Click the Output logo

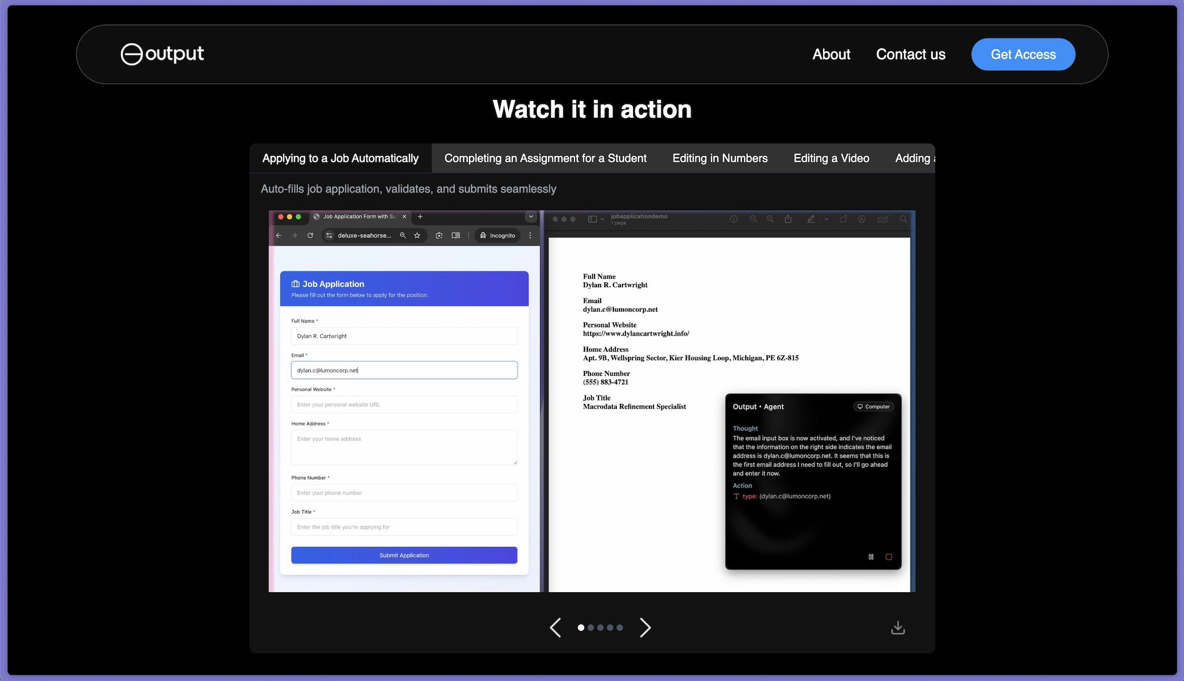coord(162,54)
